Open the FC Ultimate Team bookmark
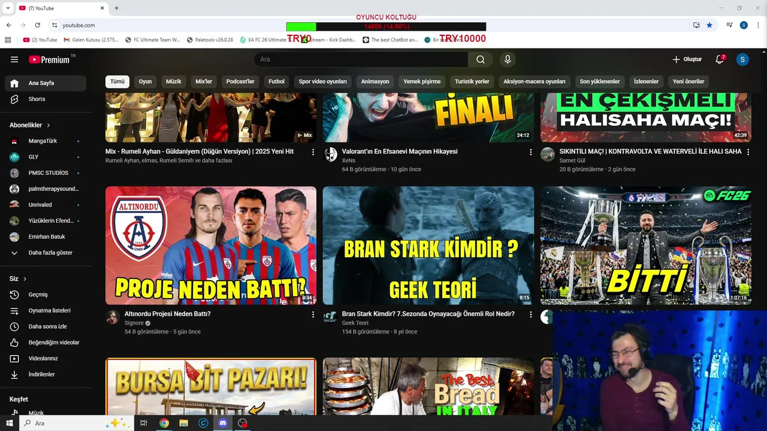The image size is (767, 431). 152,40
